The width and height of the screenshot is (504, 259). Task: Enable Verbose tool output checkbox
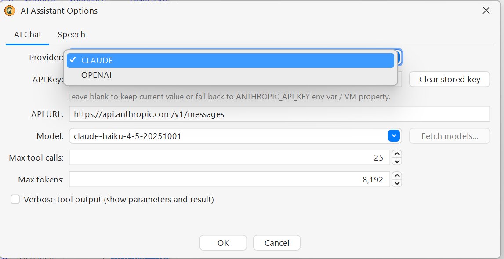(x=15, y=200)
